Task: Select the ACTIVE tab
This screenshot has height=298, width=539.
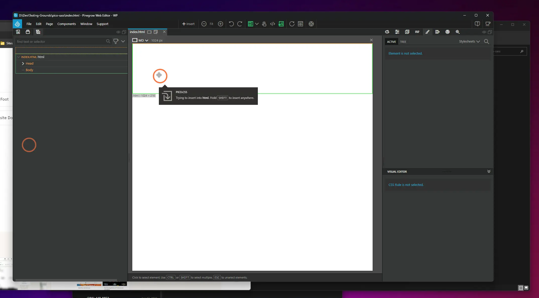Action: point(391,42)
